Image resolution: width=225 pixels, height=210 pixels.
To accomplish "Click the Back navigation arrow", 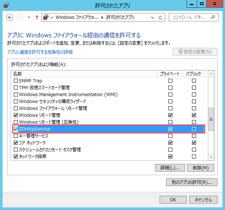I will pos(9,17).
